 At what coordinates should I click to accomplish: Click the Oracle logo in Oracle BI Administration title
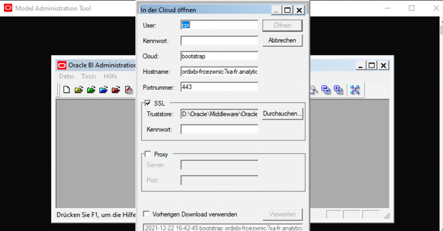pos(62,65)
